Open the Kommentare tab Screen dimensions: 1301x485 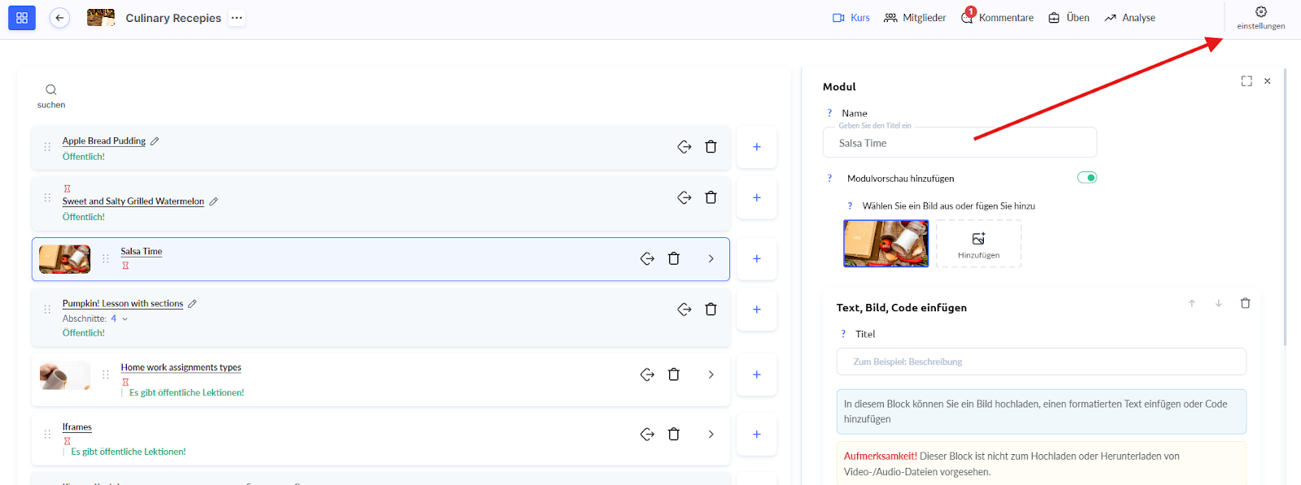(999, 18)
